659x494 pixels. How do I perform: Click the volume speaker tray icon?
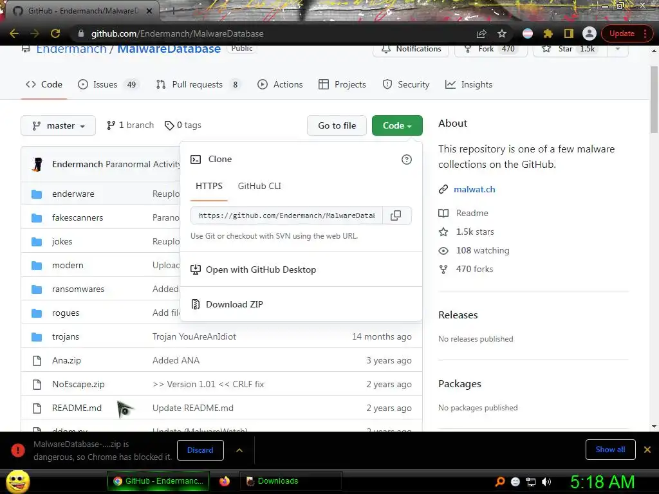pyautogui.click(x=546, y=482)
